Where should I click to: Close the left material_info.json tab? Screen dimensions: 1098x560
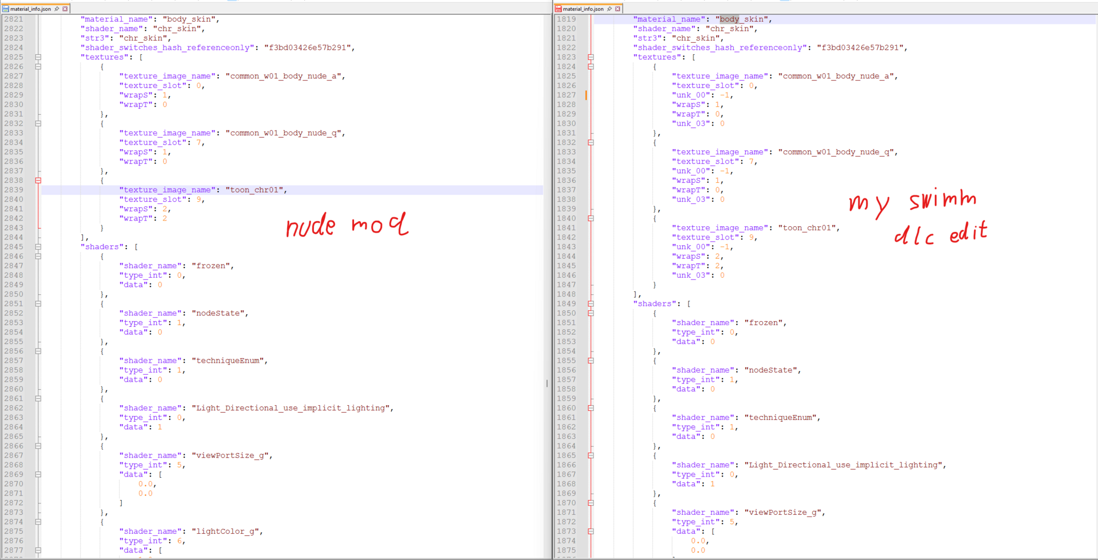point(65,9)
